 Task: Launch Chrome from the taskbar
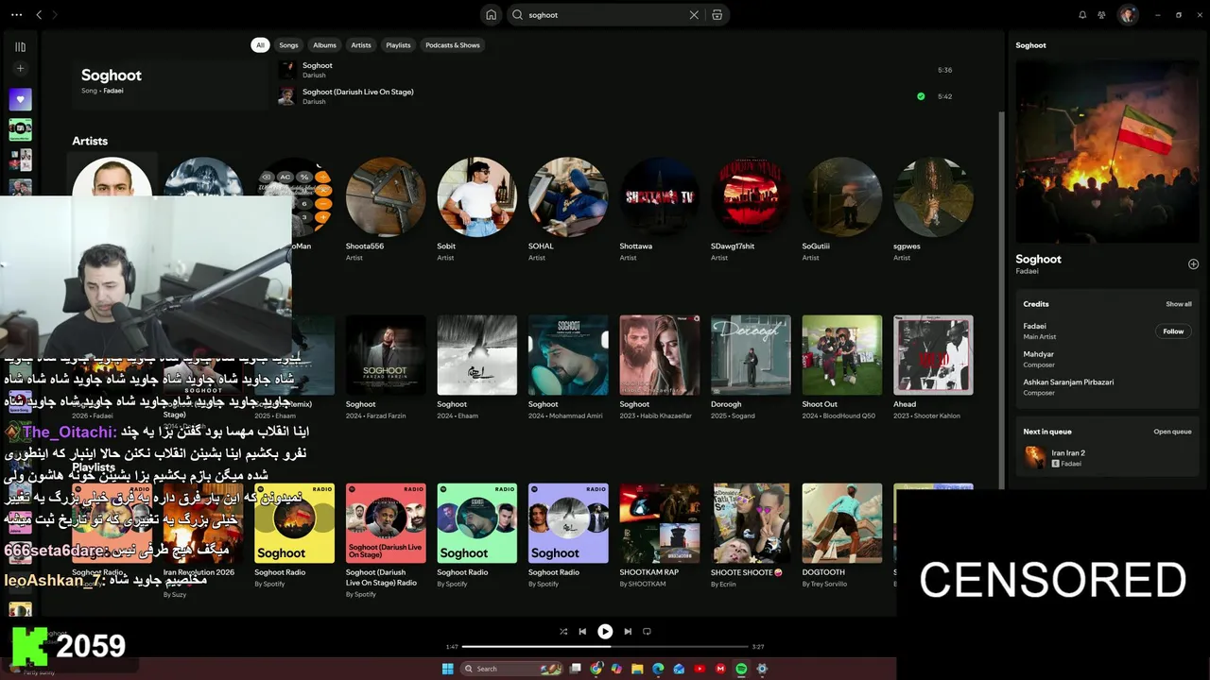click(x=596, y=669)
